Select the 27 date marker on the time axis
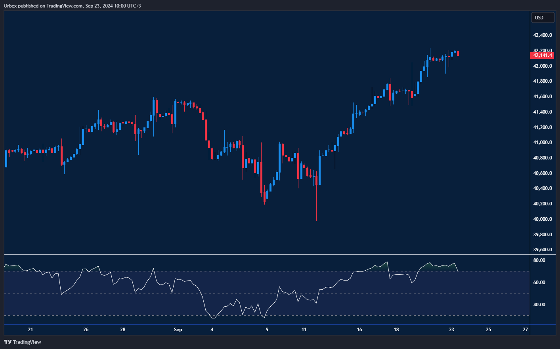 pyautogui.click(x=526, y=330)
